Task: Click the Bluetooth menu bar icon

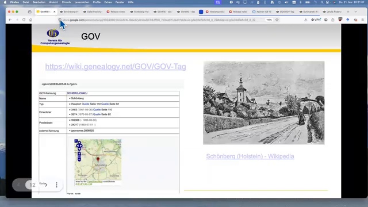Action: tap(300, 2)
